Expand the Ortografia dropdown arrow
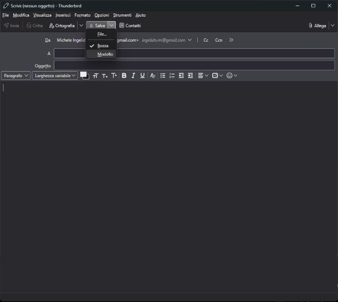The width and height of the screenshot is (338, 302). pyautogui.click(x=81, y=26)
